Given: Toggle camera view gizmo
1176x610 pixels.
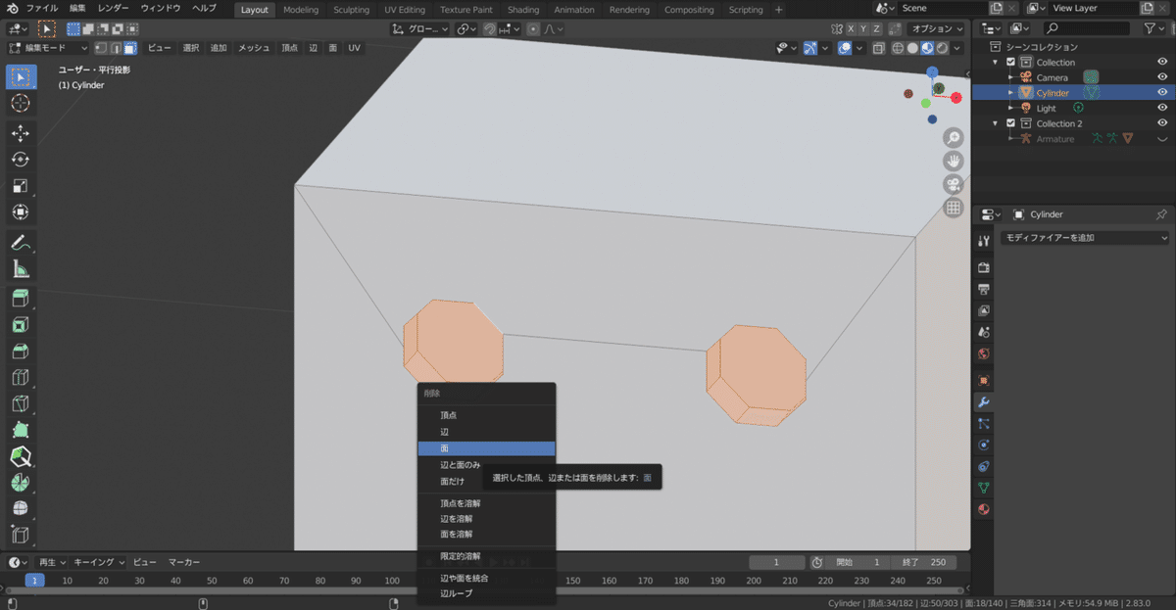Looking at the screenshot, I should pos(953,184).
